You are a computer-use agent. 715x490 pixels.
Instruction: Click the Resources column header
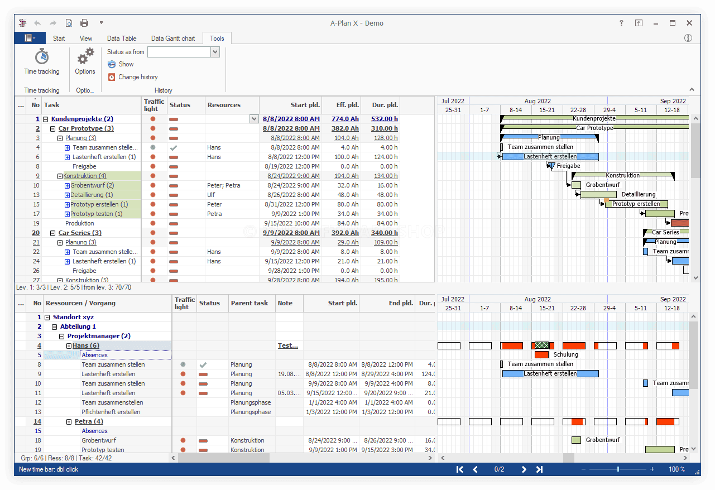(232, 105)
